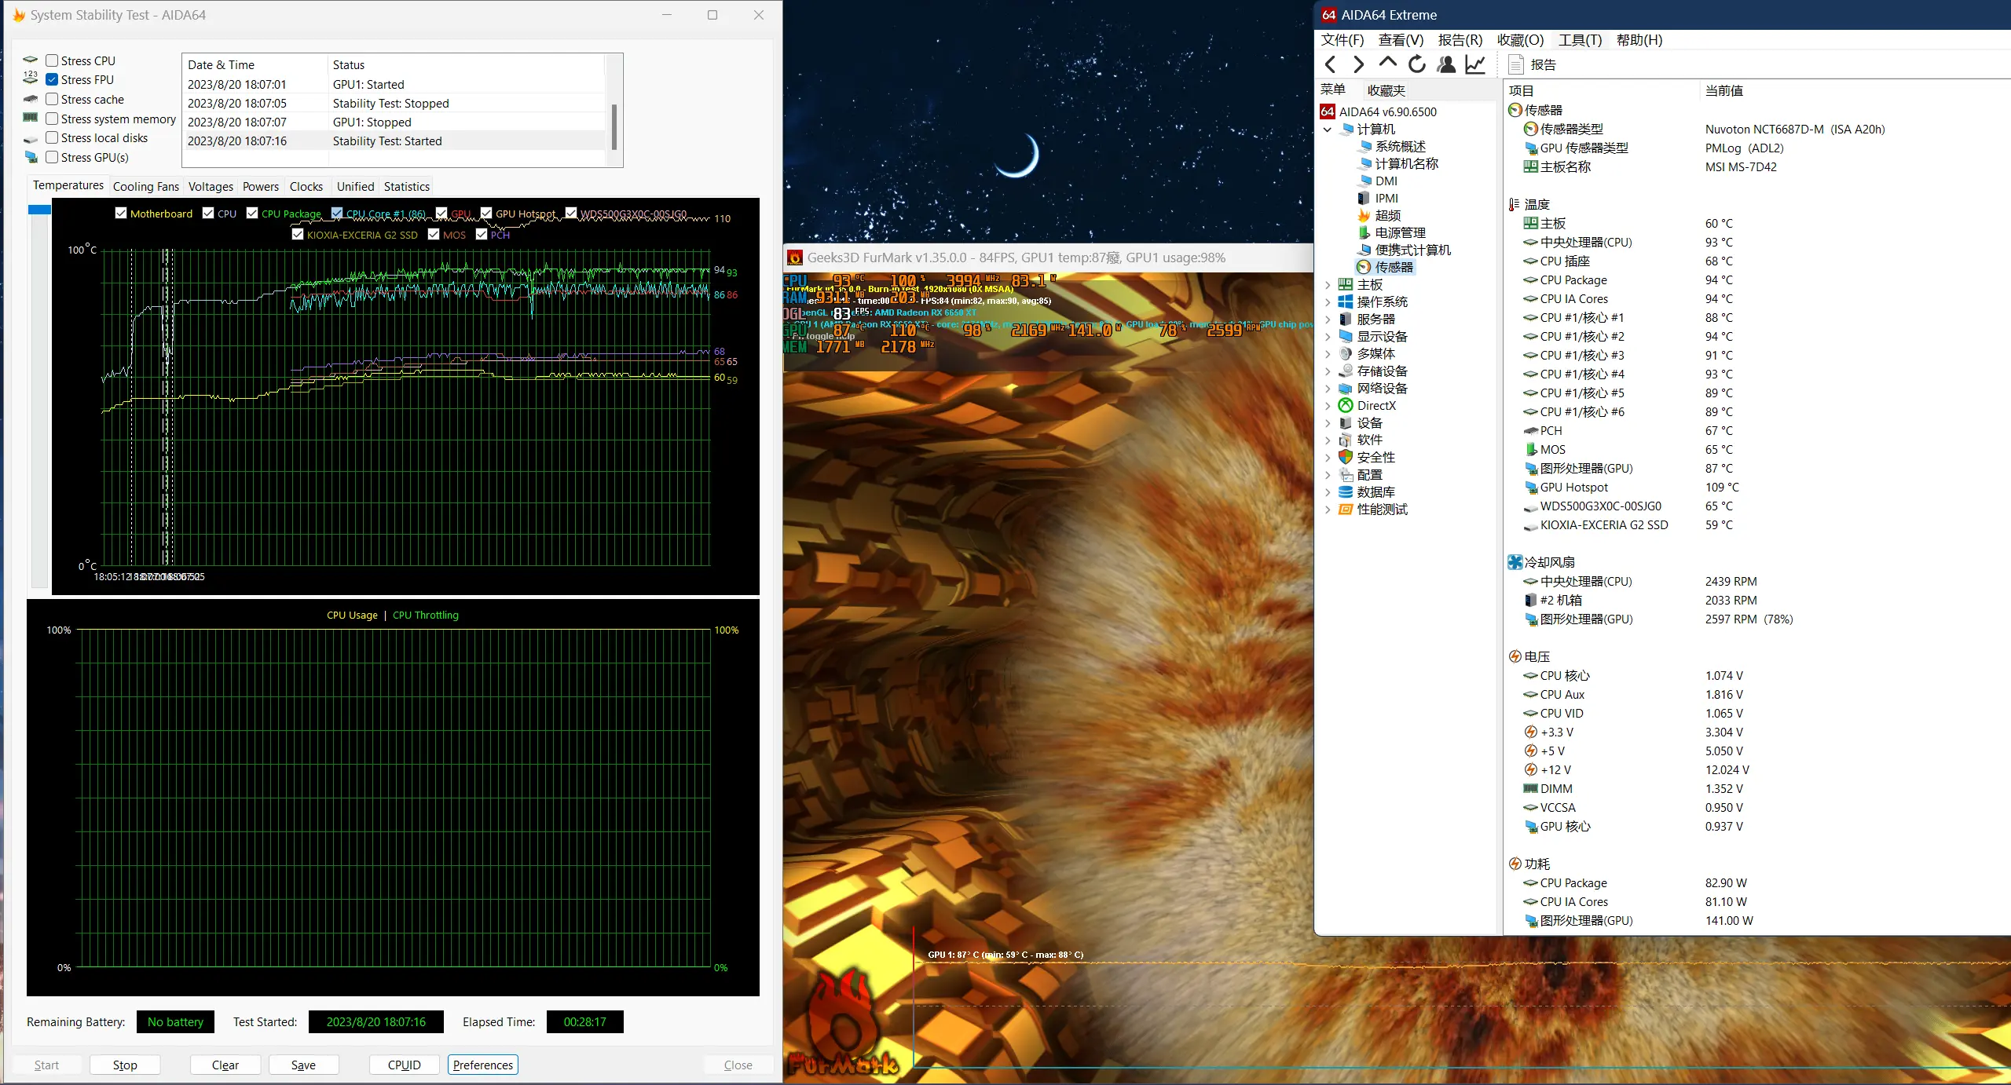Expand the 主板 tree node
Viewport: 2011px width, 1085px height.
[1328, 284]
